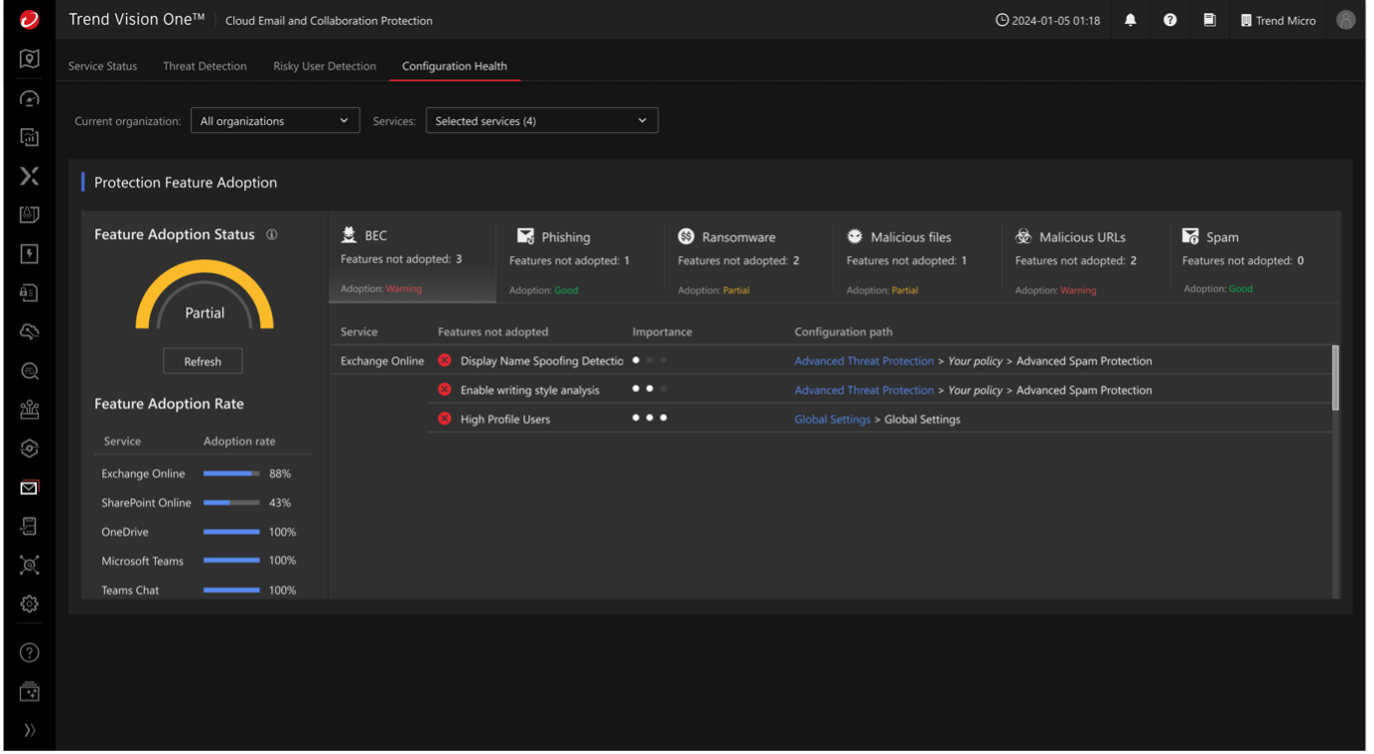Switch to the Service Status tab
The height and width of the screenshot is (754, 1374).
[x=102, y=65]
